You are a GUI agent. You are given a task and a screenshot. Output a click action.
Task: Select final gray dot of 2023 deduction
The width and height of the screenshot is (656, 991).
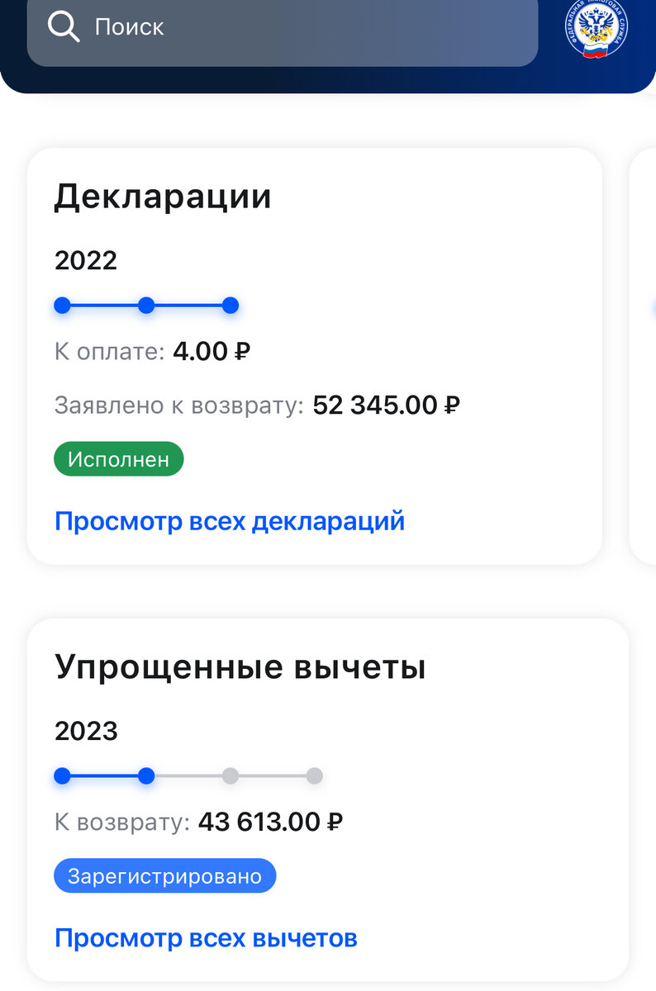click(x=314, y=776)
